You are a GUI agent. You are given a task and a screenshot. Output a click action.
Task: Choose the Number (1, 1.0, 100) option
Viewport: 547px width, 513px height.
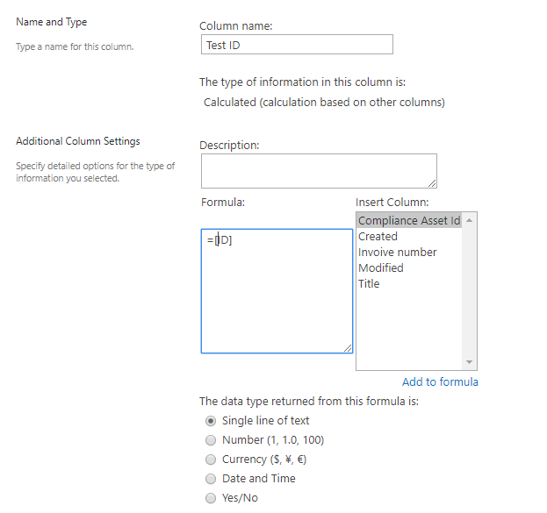click(x=211, y=440)
